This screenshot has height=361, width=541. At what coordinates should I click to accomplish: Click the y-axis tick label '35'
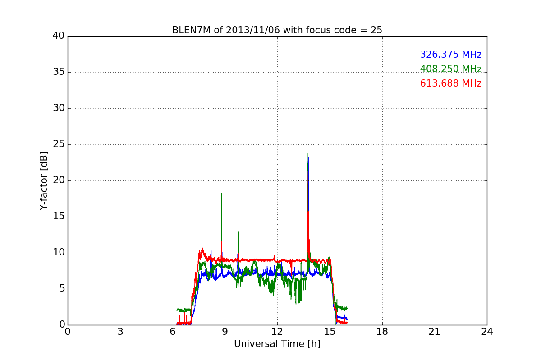(x=59, y=72)
